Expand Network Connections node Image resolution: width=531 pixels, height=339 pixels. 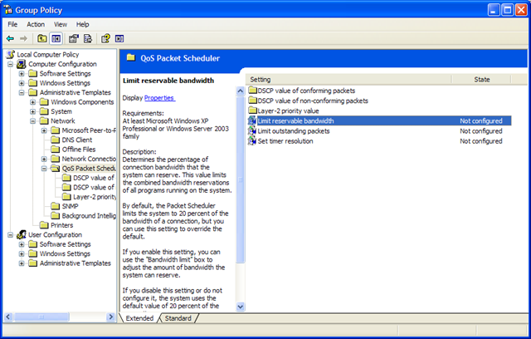[x=44, y=159]
